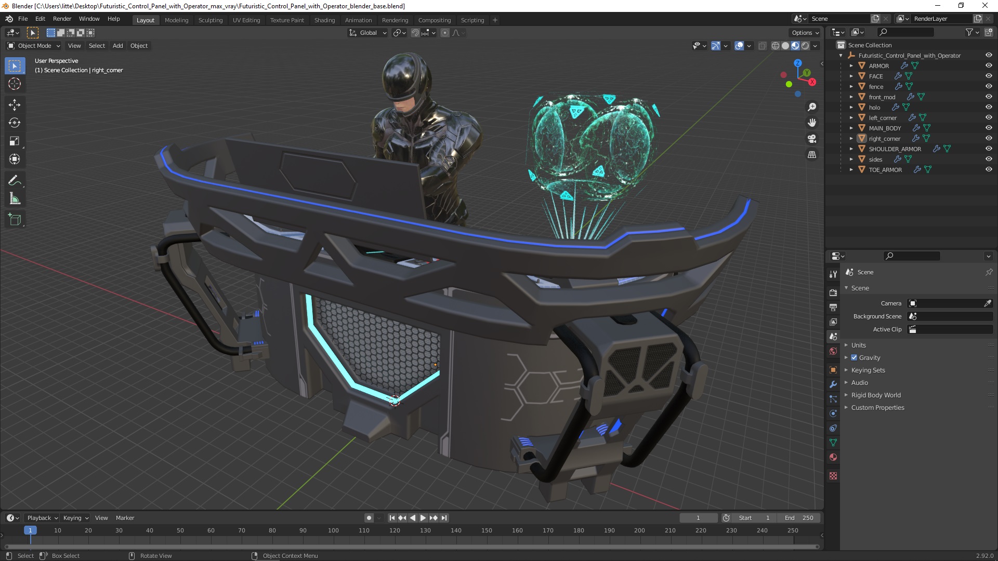The height and width of the screenshot is (561, 998).
Task: Hide the MAIN_BODY object in outliner
Action: [989, 128]
